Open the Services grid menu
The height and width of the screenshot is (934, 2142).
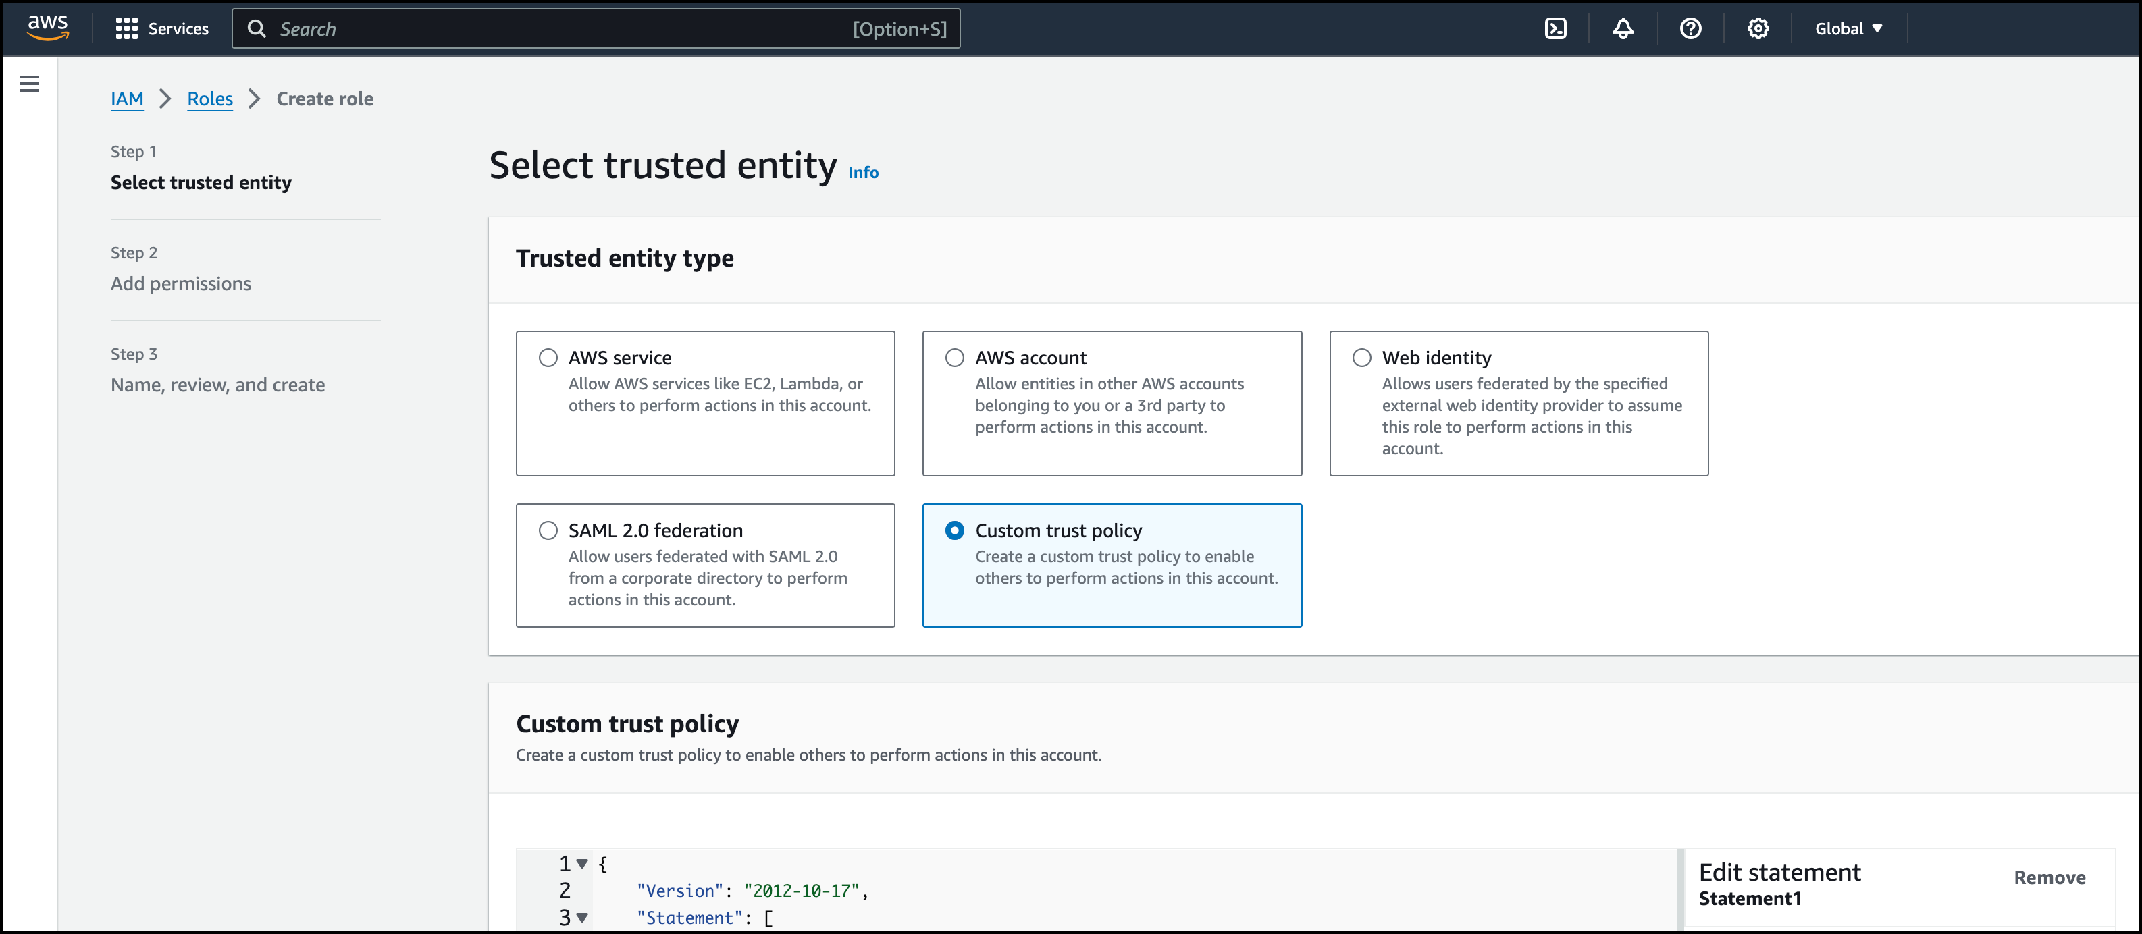click(162, 29)
